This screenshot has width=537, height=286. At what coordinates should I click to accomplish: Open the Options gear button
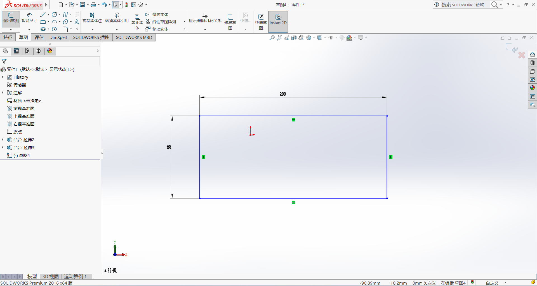pos(141,5)
